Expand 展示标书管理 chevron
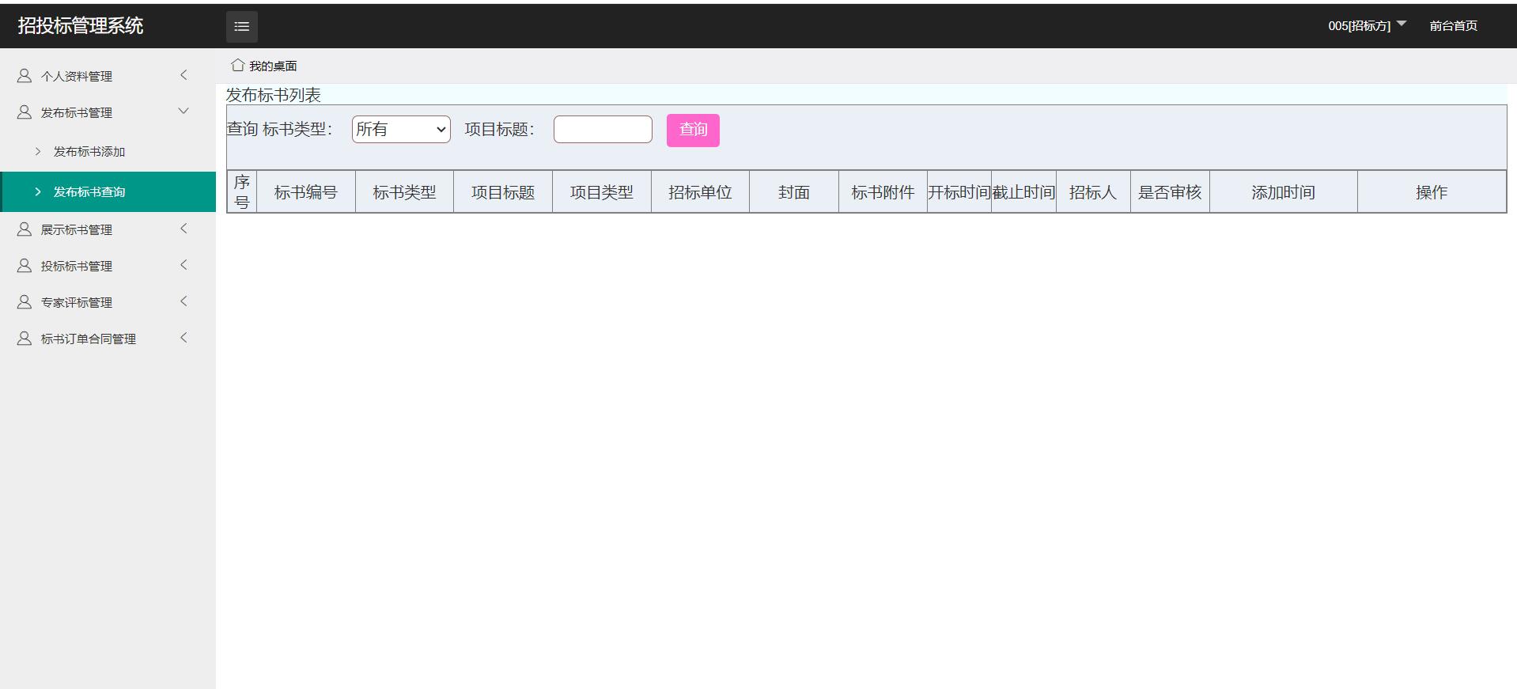 point(183,229)
